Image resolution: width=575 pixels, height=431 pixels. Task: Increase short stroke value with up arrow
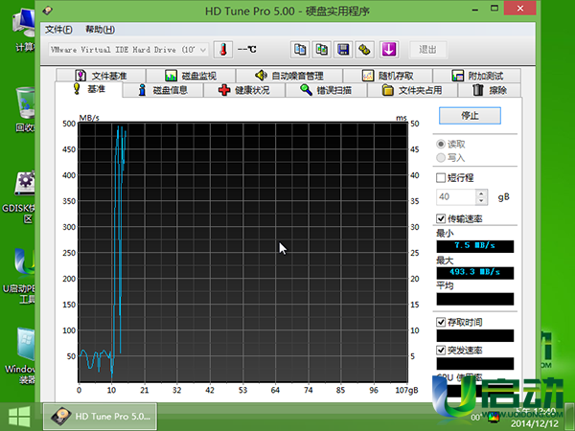[x=481, y=193]
